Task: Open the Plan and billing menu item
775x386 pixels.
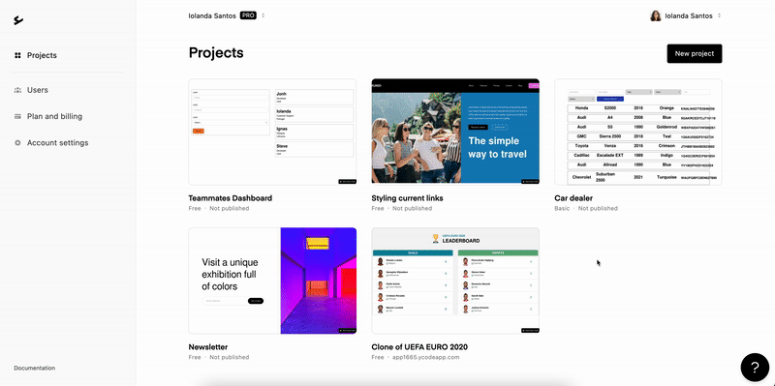Action: click(54, 116)
